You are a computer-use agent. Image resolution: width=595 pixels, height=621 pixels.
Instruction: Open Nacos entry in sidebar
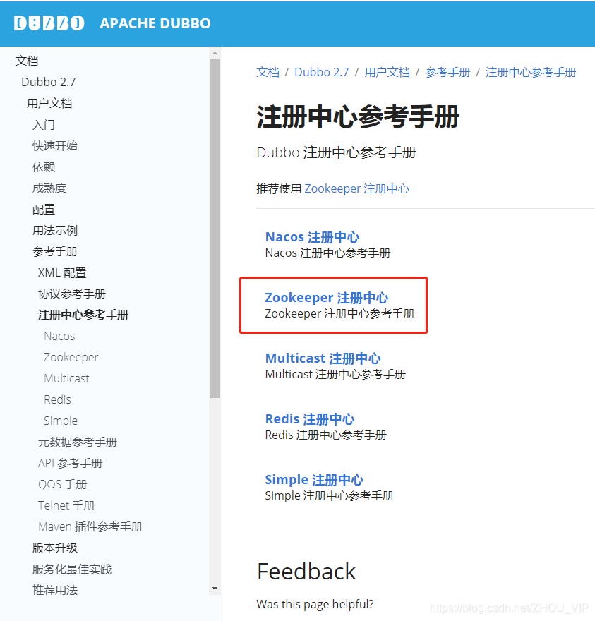pyautogui.click(x=59, y=336)
